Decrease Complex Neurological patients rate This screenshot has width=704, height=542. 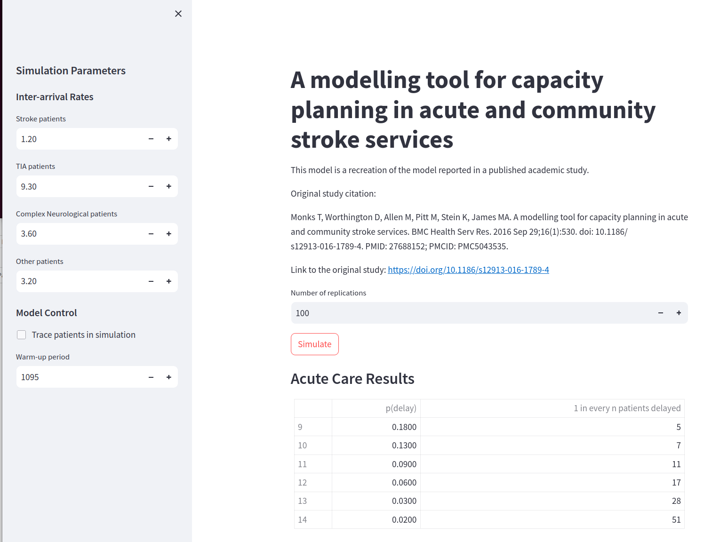coord(151,234)
